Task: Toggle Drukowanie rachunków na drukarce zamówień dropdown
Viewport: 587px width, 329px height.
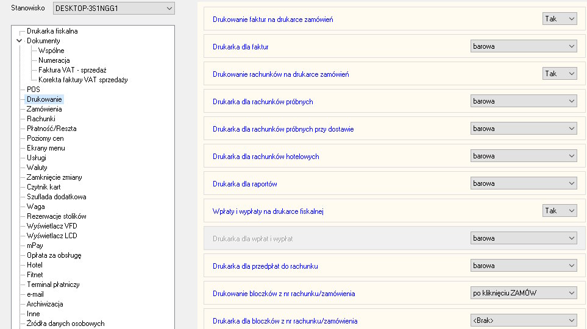Action: 559,74
